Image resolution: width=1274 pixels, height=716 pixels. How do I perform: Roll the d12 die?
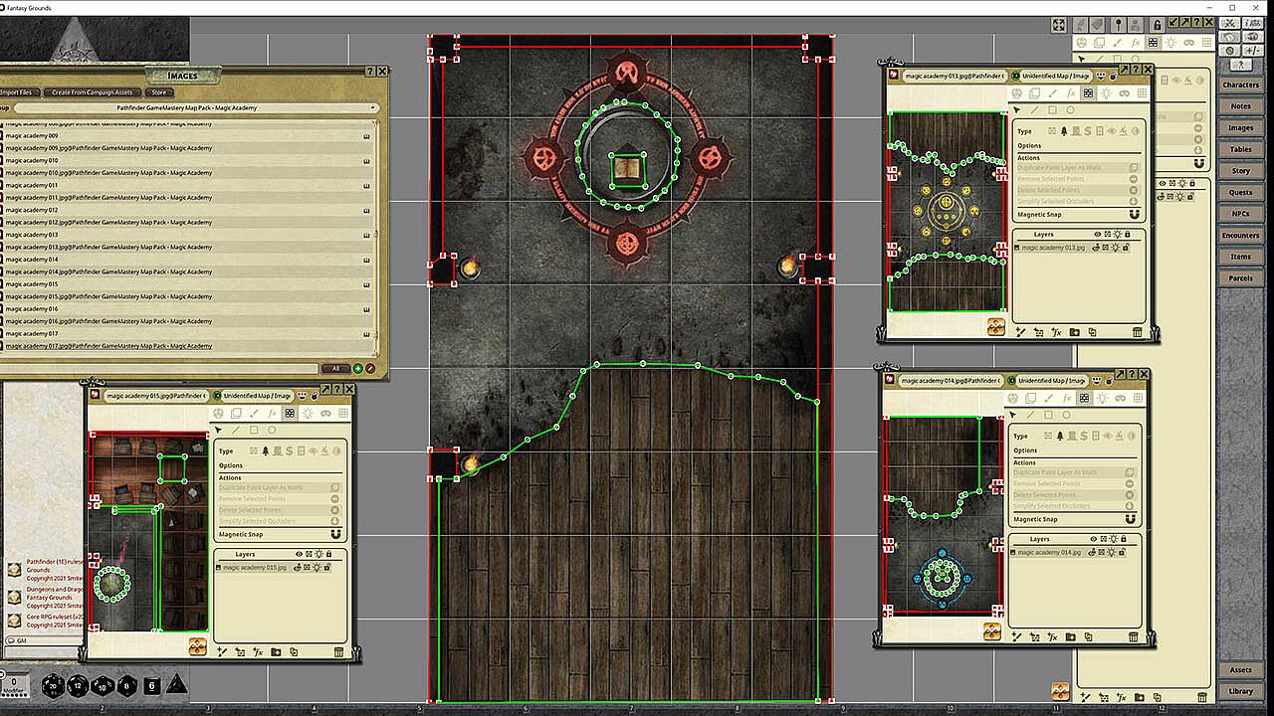click(x=78, y=685)
